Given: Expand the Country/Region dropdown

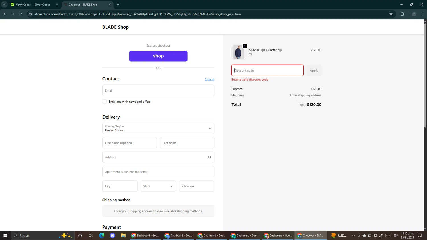Looking at the screenshot, I should 158,128.
